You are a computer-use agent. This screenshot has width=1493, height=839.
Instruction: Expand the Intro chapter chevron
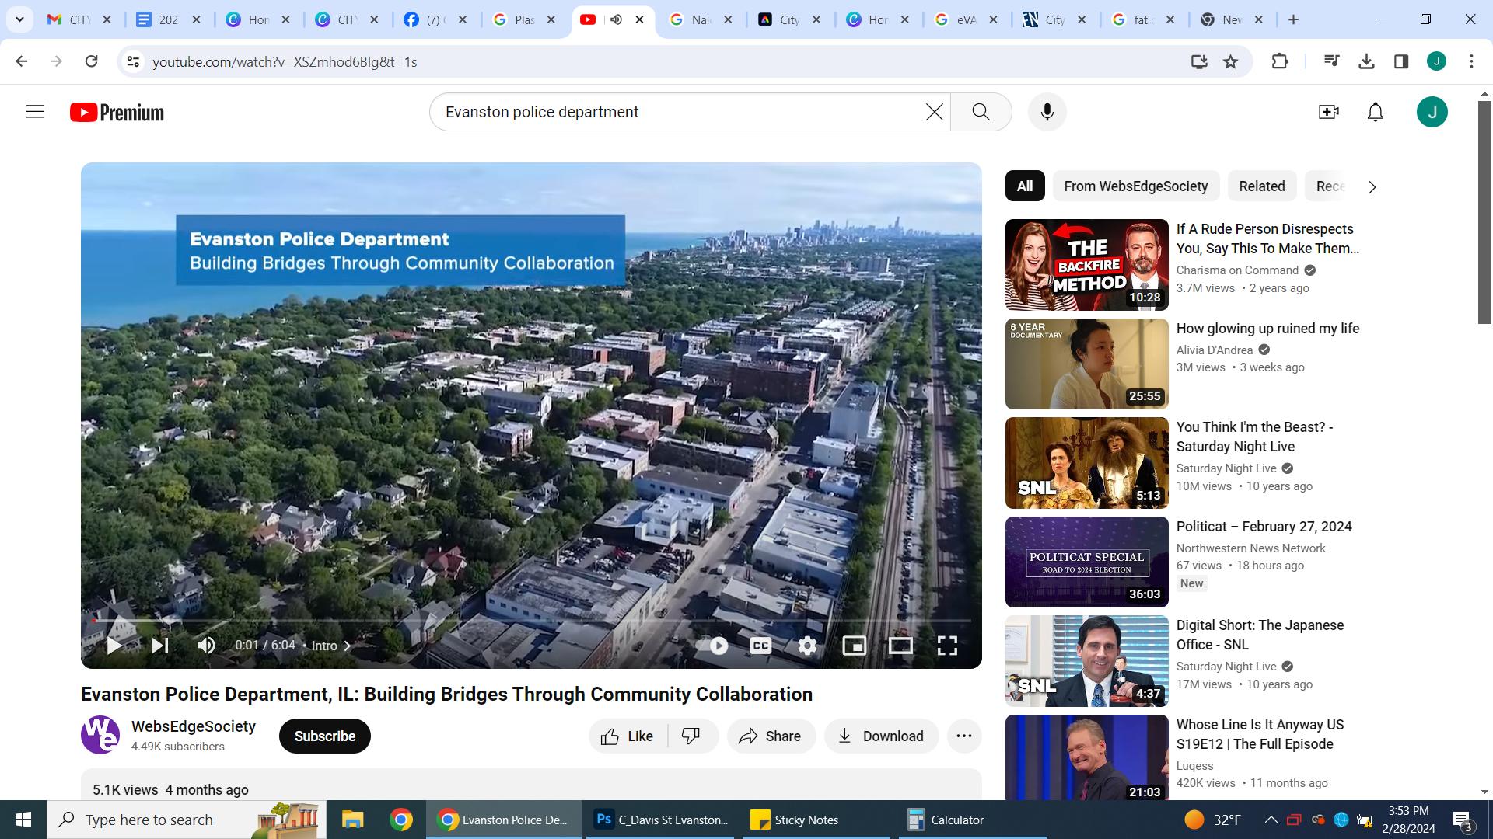pos(347,646)
